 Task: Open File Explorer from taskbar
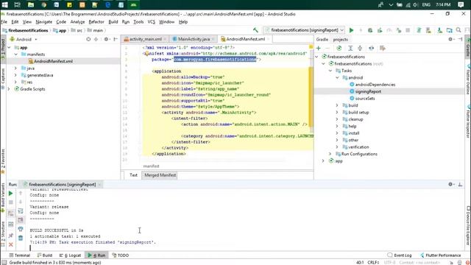31,4
